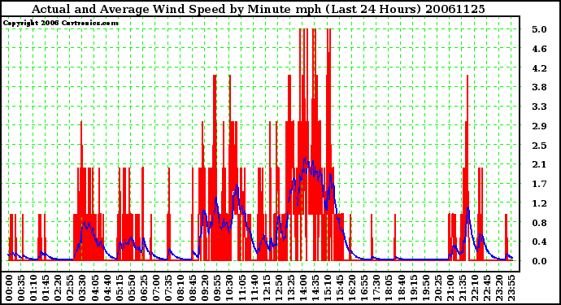Click the 12:50 time label
Image resolution: width=561 pixels, height=305 pixels.
click(278, 288)
